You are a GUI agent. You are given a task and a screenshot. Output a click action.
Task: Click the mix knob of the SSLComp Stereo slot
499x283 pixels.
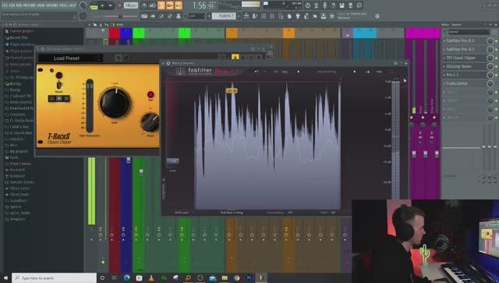tap(490, 66)
